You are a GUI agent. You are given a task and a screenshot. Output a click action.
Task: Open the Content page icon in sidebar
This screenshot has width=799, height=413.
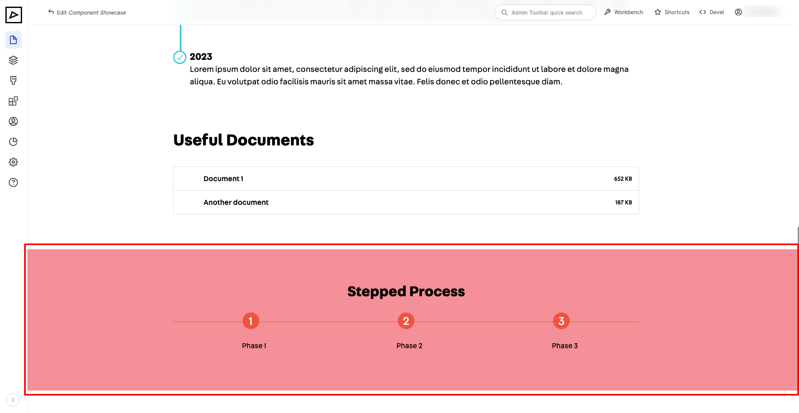coord(13,40)
